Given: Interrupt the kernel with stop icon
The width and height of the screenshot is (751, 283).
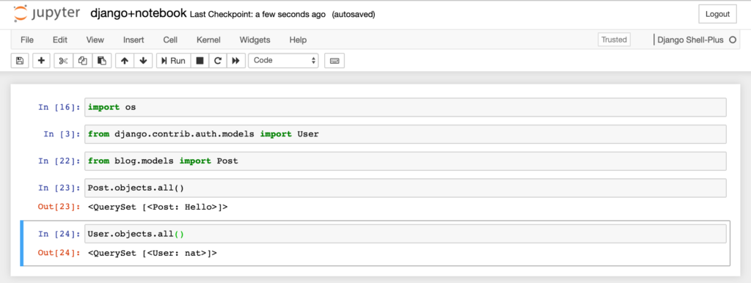Looking at the screenshot, I should pos(199,61).
